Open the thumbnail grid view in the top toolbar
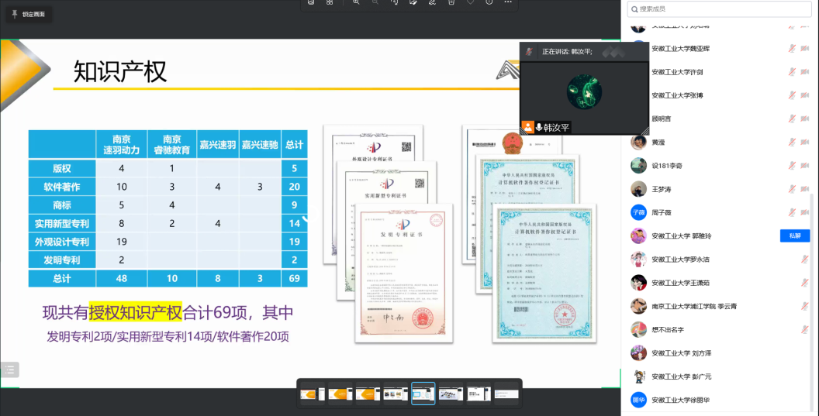Screen dimensions: 819x416 [x=330, y=2]
